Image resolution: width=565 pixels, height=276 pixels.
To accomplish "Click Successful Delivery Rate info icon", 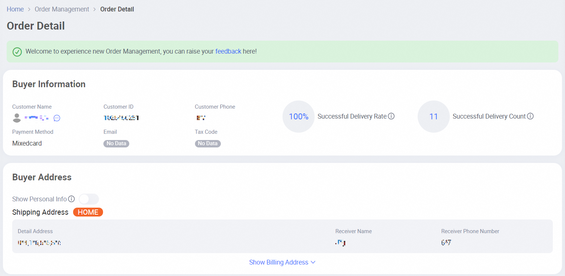I will tap(391, 116).
